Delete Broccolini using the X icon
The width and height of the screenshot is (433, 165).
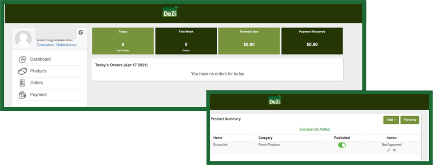[x=394, y=150]
